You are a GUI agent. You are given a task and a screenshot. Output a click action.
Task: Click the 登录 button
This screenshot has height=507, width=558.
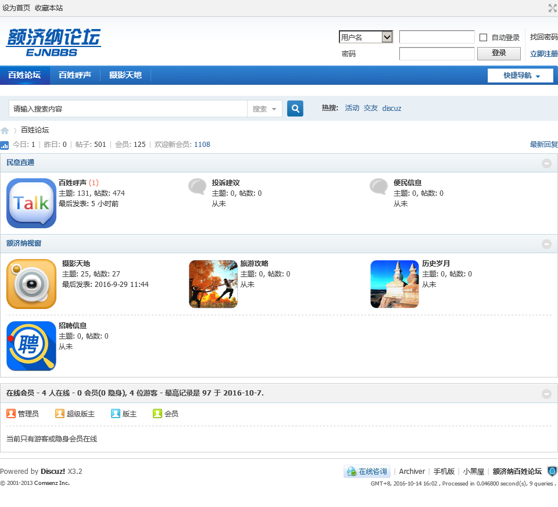click(x=499, y=53)
